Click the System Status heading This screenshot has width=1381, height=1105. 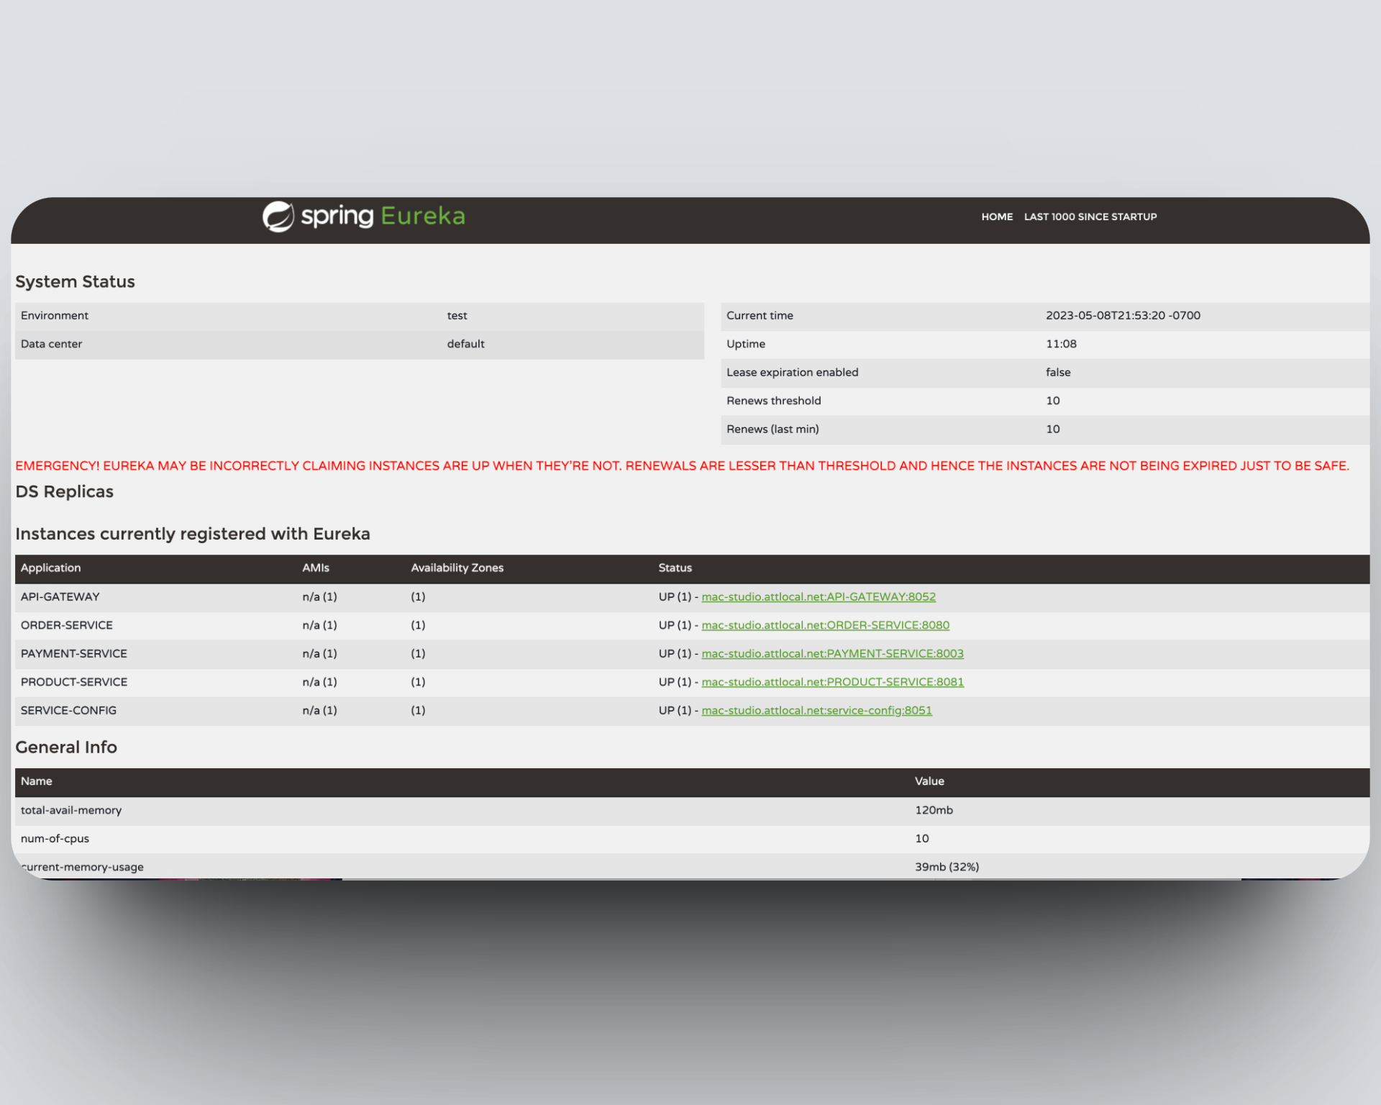[75, 281]
